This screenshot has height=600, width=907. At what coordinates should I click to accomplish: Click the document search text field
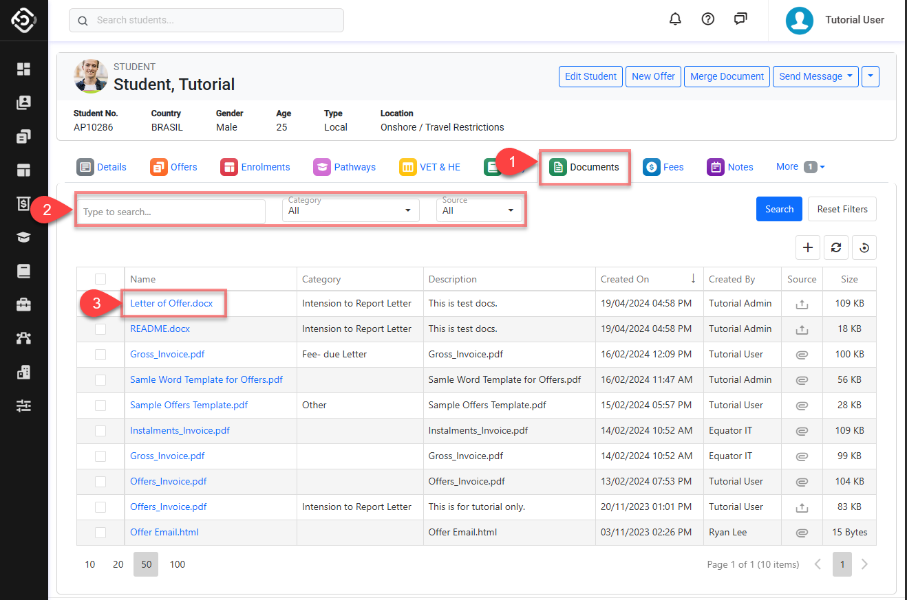(171, 212)
